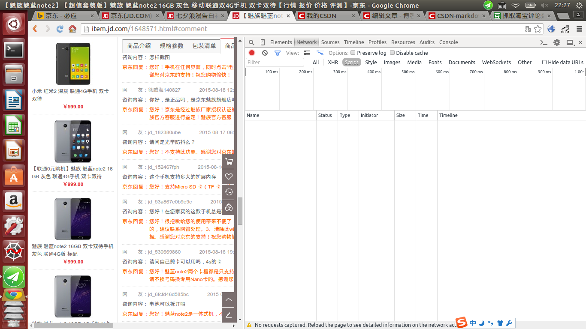Viewport: 586px width, 329px height.
Task: Open the heart favorites sidebar icon
Action: point(229,176)
